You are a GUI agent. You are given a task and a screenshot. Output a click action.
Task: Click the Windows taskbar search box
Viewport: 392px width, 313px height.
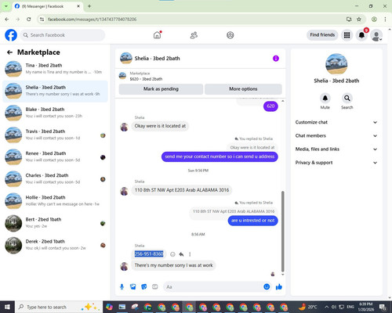(59, 307)
